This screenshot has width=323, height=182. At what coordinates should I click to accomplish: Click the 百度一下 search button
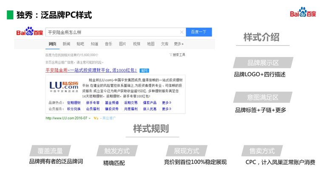point(199,32)
